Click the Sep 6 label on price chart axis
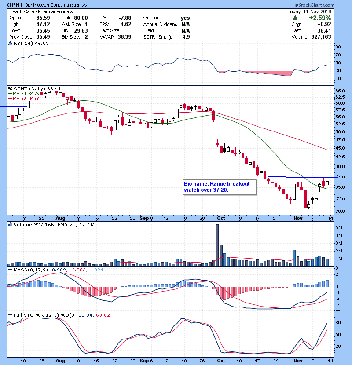Screen dimensions: 352x365 (x=146, y=219)
